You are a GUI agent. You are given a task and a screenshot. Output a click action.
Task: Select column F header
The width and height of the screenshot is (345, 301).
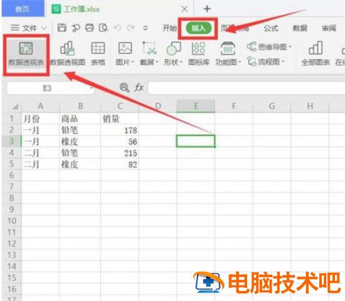coord(234,107)
